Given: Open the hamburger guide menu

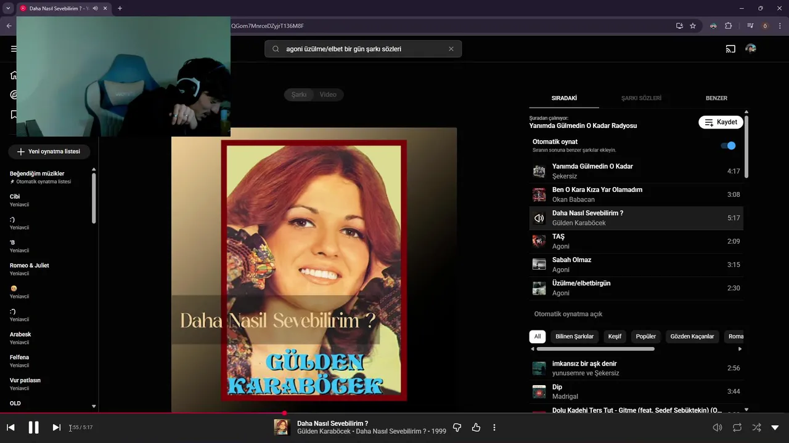Looking at the screenshot, I should click(x=14, y=49).
